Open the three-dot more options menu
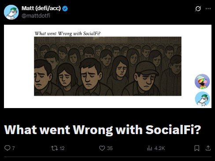Viewport: 215px width, 161px height. (208, 9)
